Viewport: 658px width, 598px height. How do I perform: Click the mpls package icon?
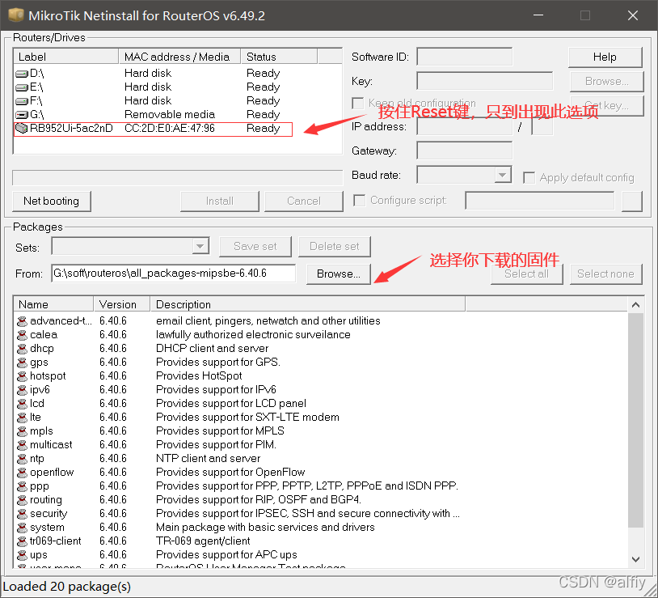[22, 431]
